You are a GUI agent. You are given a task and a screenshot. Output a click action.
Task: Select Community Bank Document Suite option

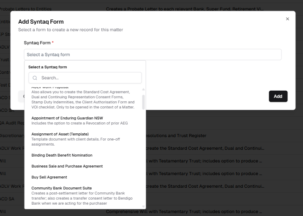pyautogui.click(x=85, y=196)
